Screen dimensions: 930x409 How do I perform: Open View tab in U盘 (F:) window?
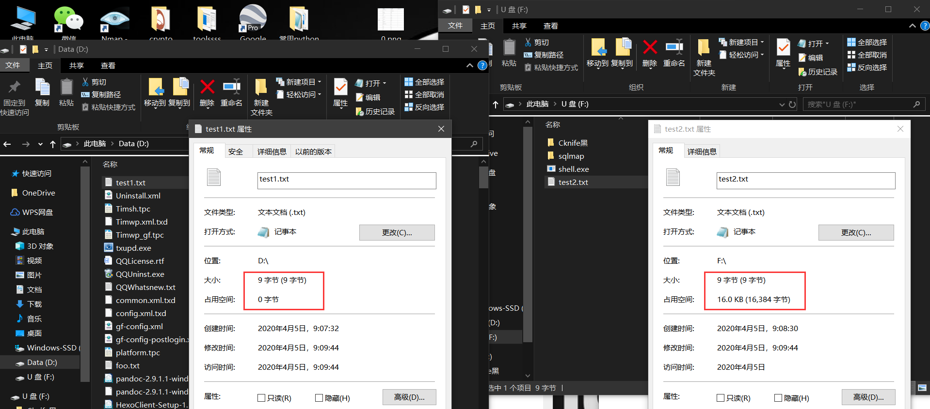coord(550,26)
